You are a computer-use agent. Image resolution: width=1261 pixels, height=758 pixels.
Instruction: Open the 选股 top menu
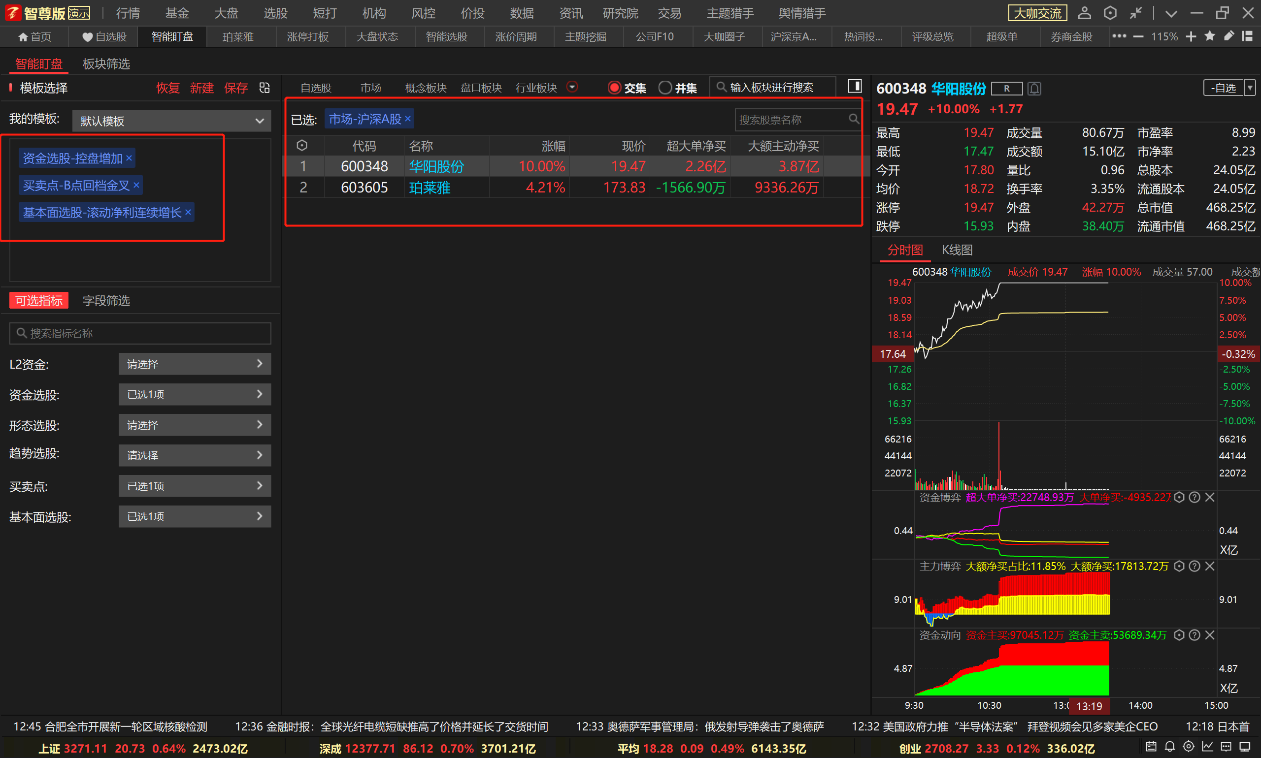pyautogui.click(x=275, y=13)
